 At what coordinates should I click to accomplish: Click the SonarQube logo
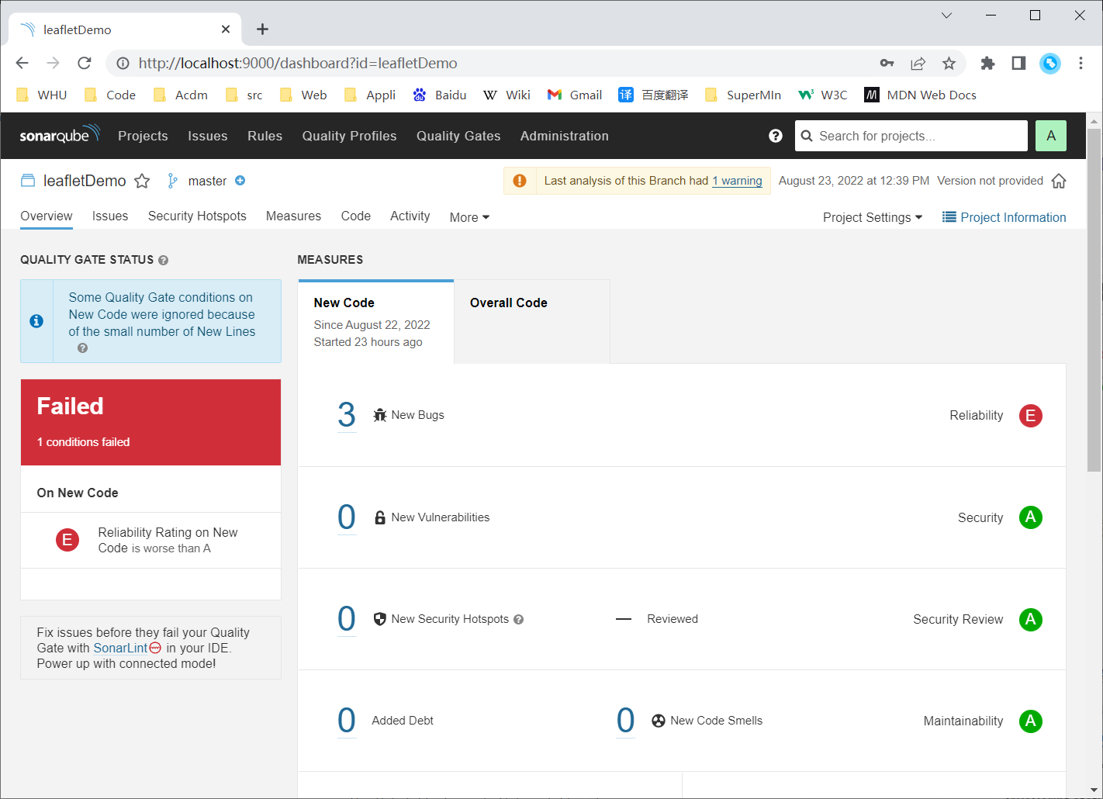60,135
